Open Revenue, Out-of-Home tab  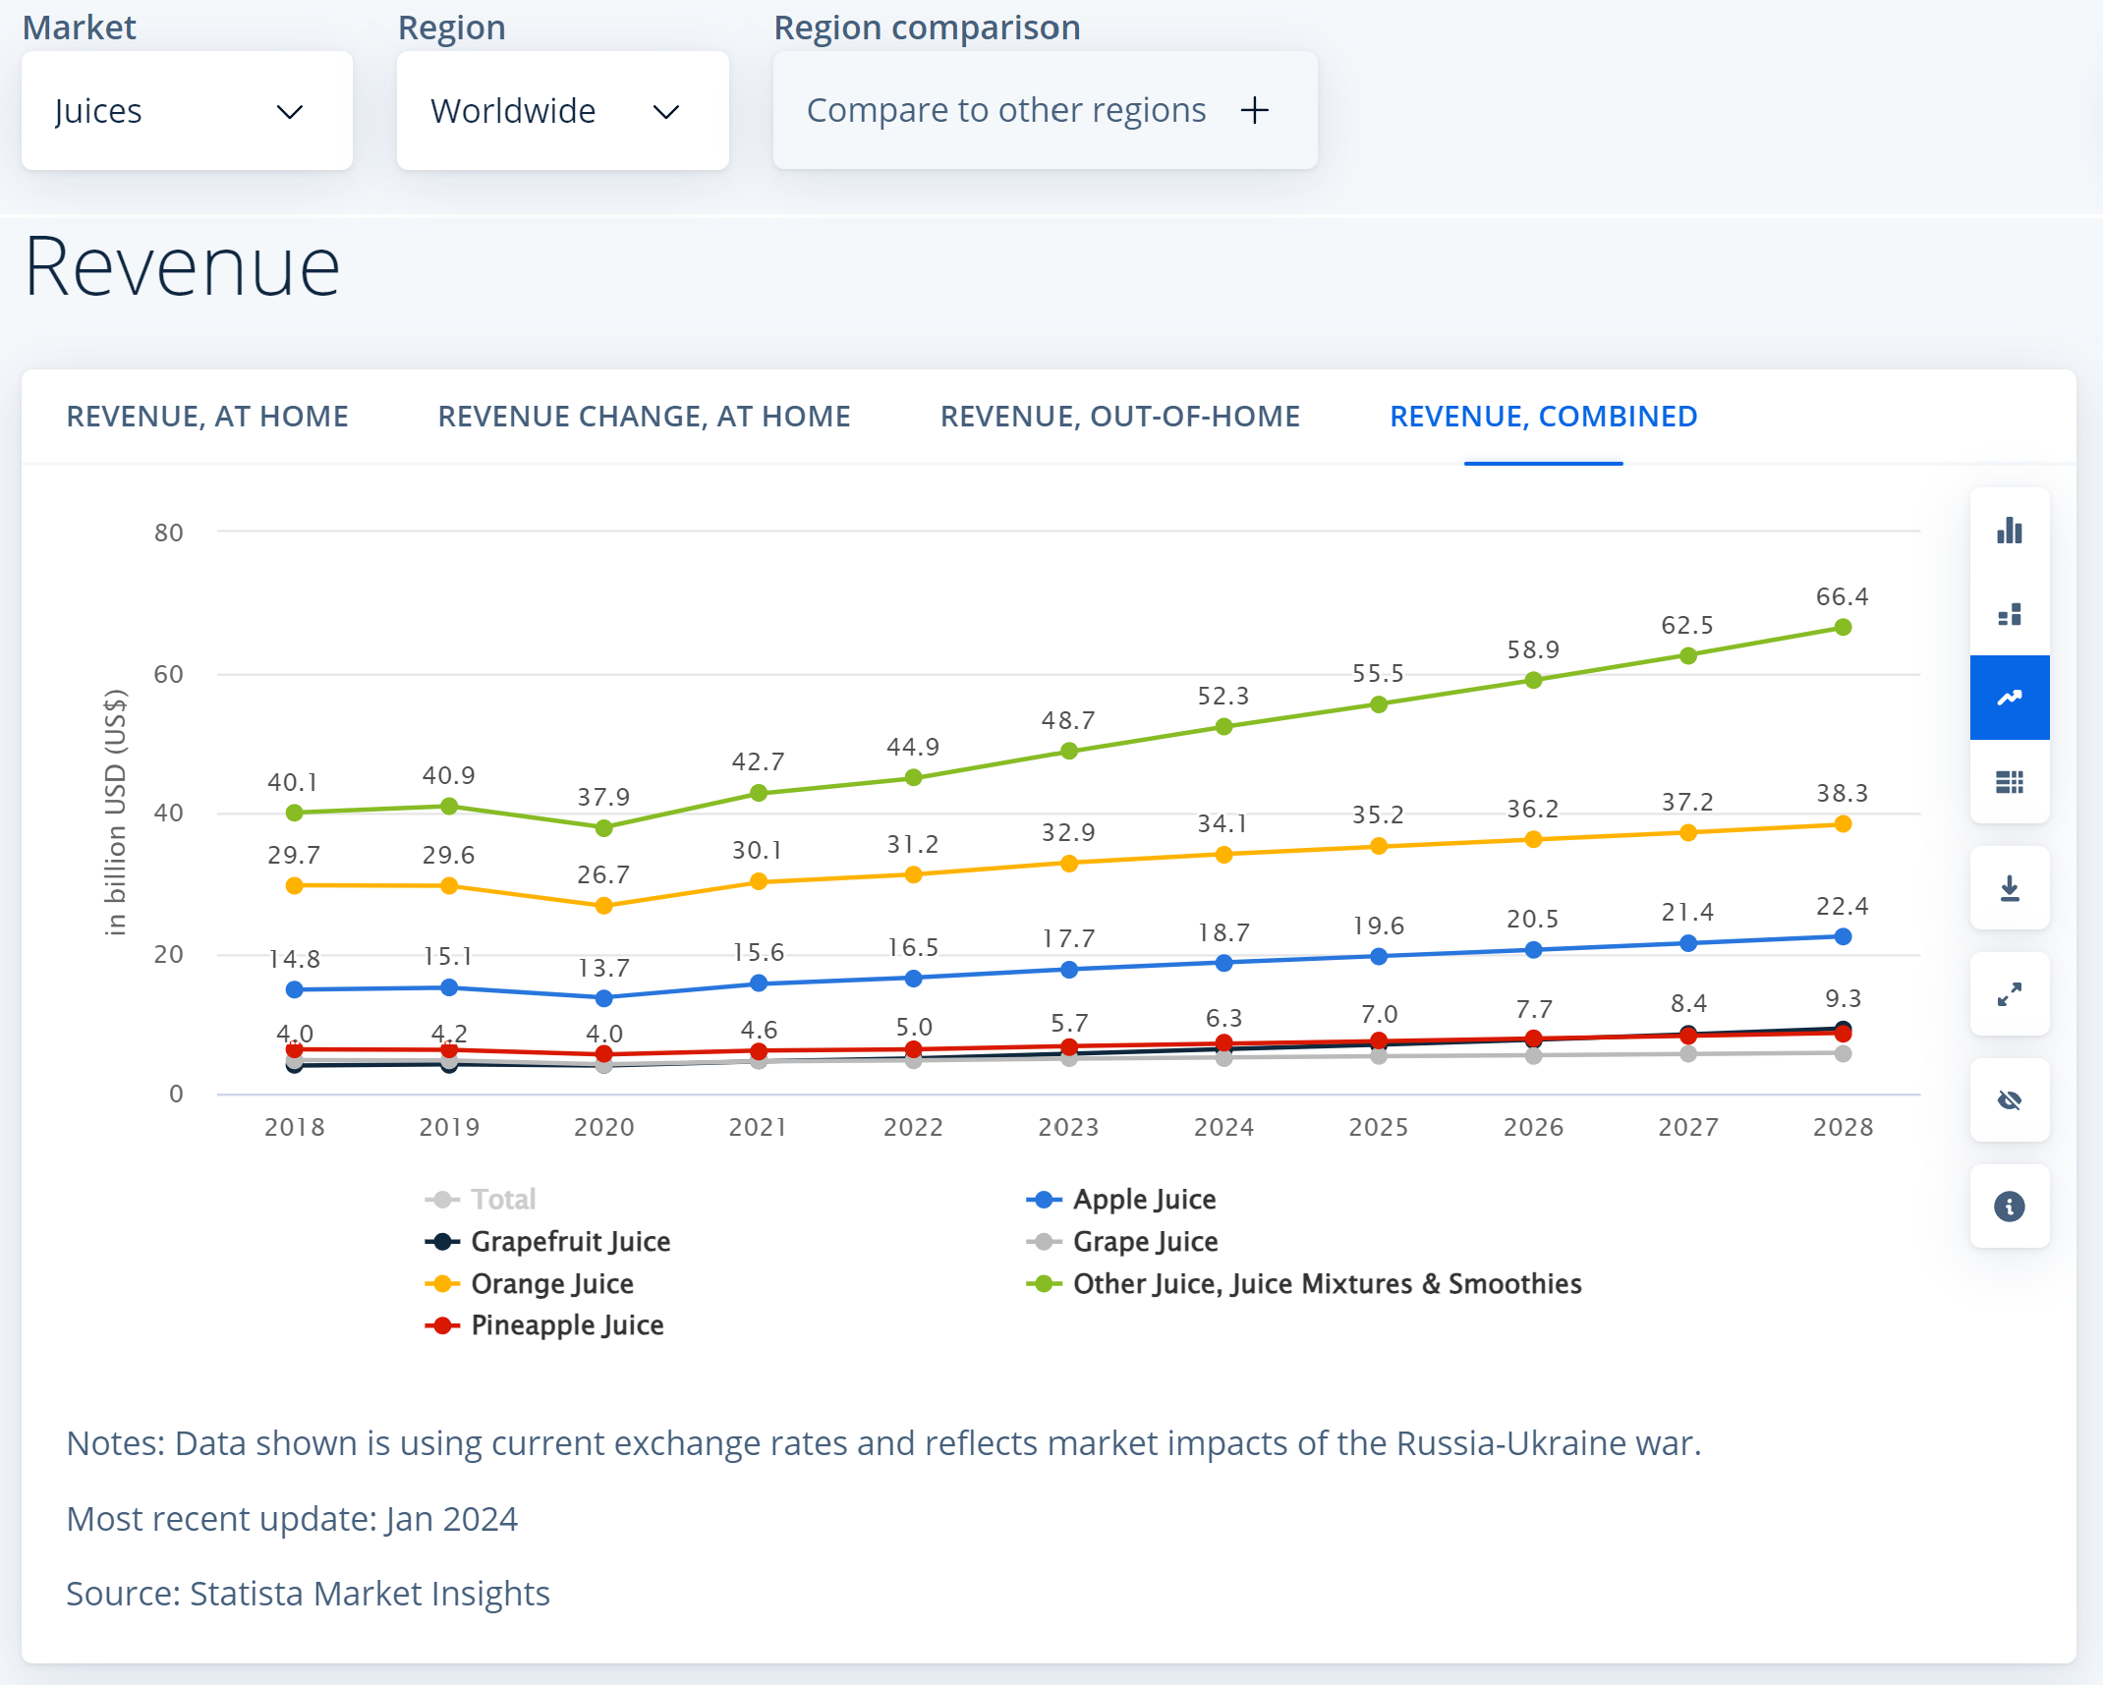(1119, 417)
